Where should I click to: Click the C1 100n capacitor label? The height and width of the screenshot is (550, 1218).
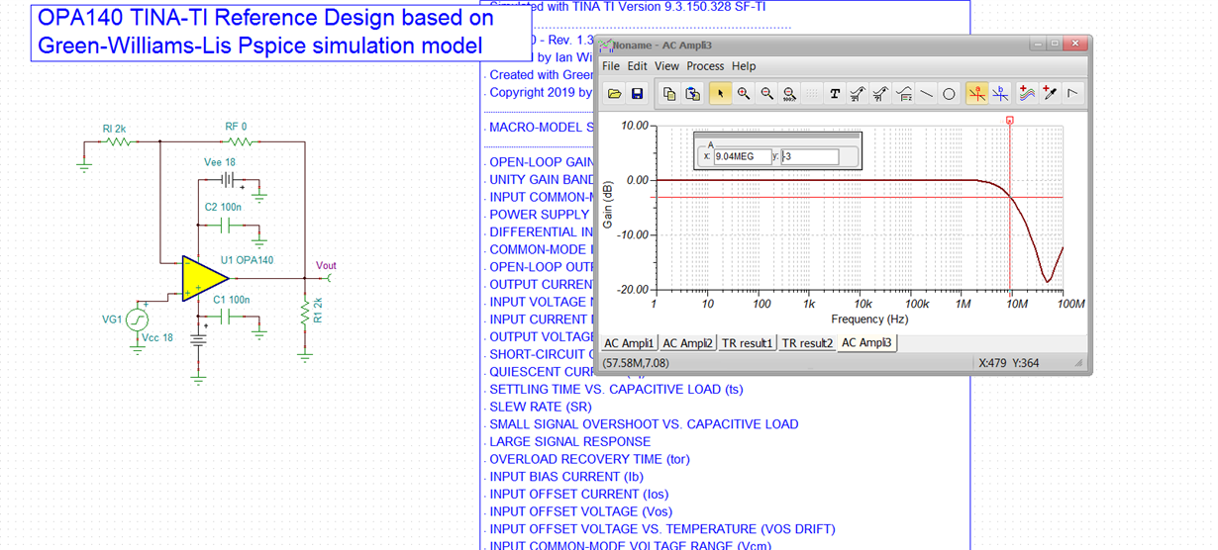[231, 300]
